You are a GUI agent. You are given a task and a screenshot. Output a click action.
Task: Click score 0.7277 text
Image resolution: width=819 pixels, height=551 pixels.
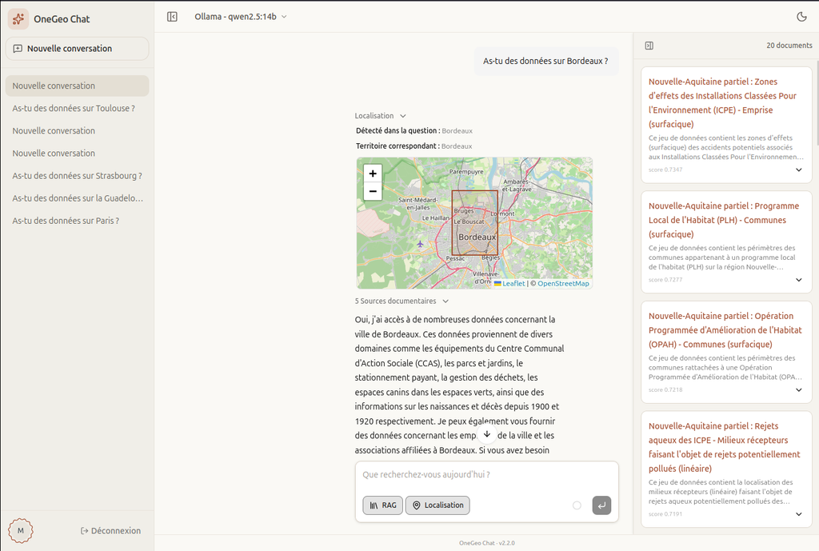pyautogui.click(x=665, y=280)
